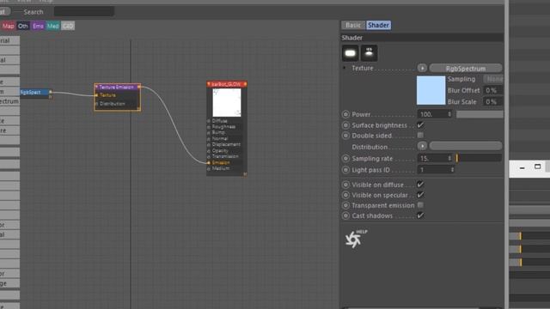Click the Roughness input pin
This screenshot has height=309, width=550.
click(x=209, y=127)
